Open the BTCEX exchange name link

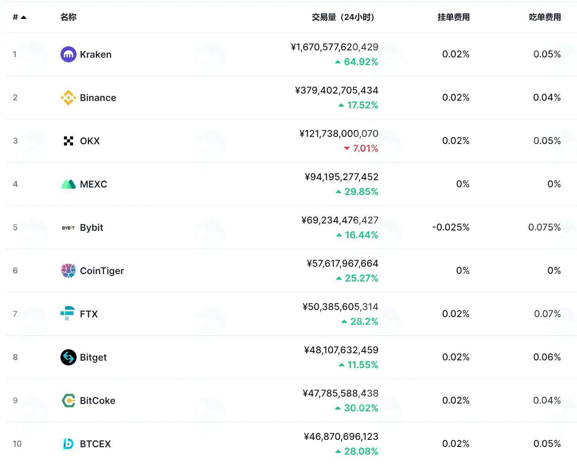[x=95, y=444]
